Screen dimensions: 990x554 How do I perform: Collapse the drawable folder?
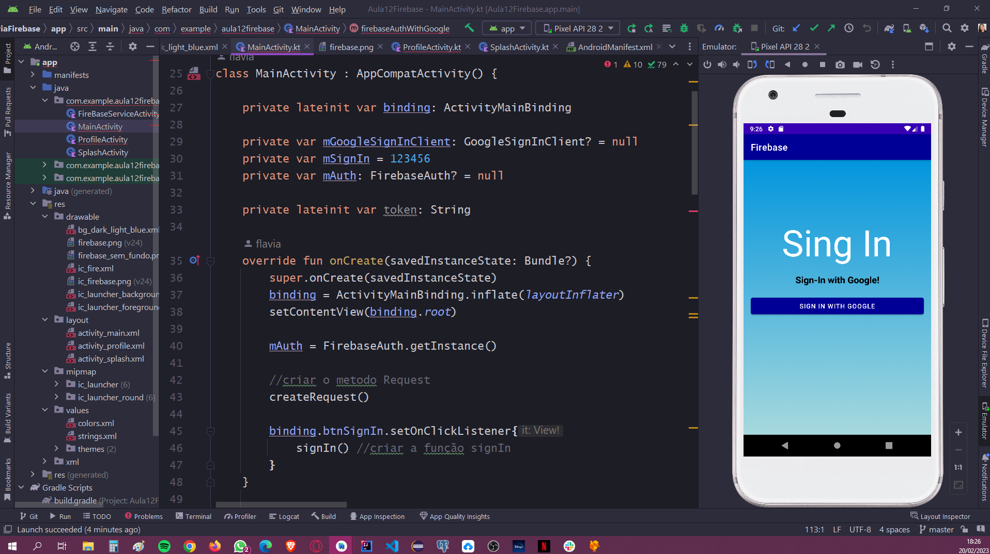point(45,217)
